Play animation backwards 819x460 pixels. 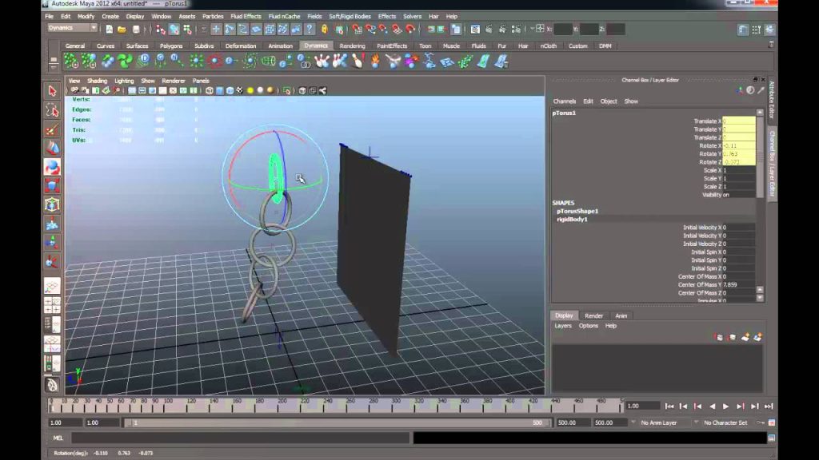pos(712,406)
